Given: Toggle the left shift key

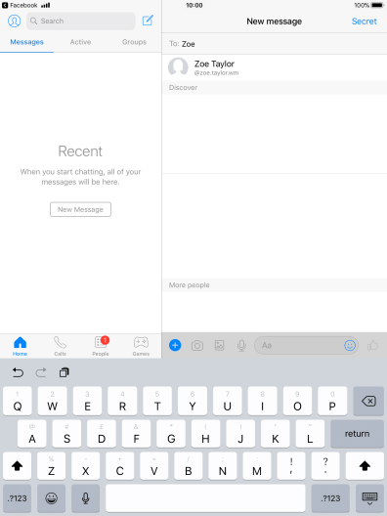Looking at the screenshot, I should [18, 465].
